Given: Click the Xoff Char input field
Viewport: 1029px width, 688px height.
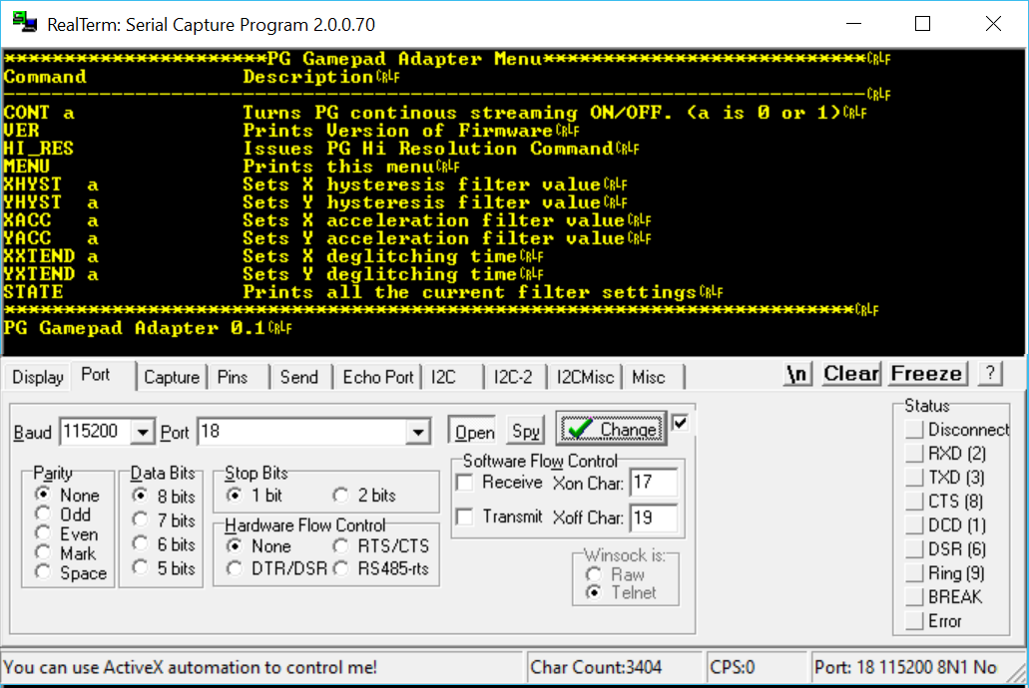Looking at the screenshot, I should [x=653, y=518].
